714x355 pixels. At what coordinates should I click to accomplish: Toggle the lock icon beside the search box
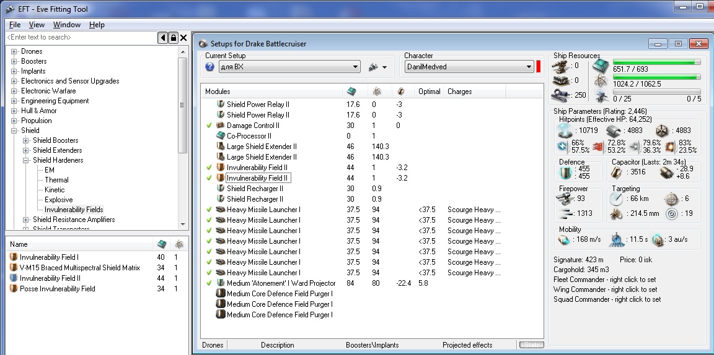[x=173, y=38]
